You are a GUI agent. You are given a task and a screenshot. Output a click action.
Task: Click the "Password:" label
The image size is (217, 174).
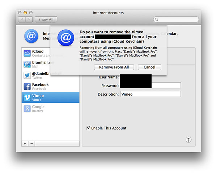click(110, 86)
